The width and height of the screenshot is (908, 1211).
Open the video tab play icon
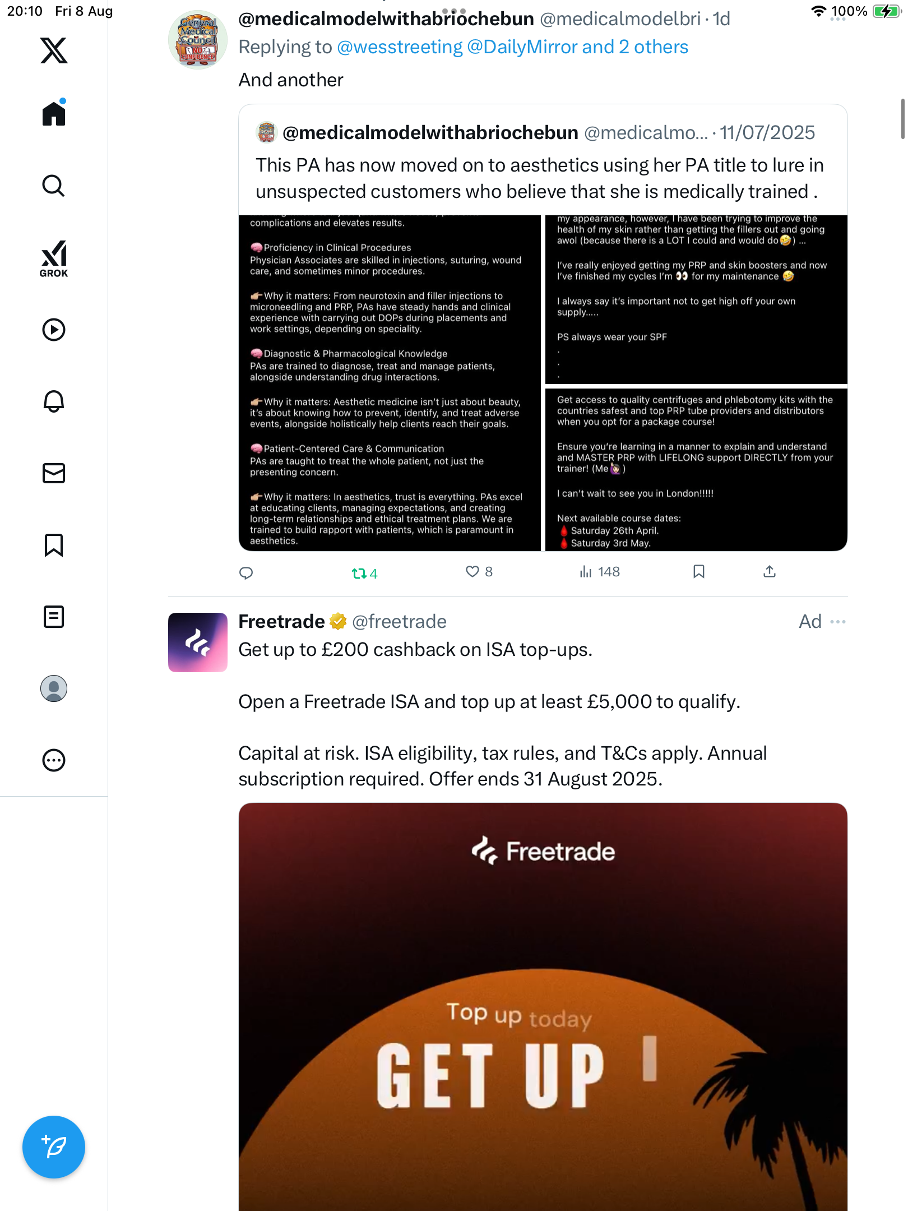[54, 330]
